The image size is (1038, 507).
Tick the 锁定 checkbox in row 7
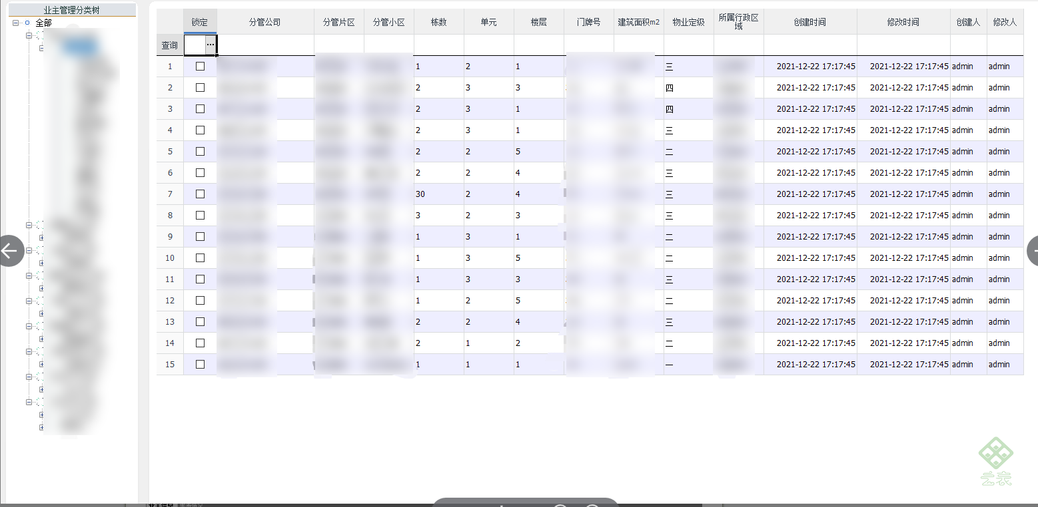200,194
